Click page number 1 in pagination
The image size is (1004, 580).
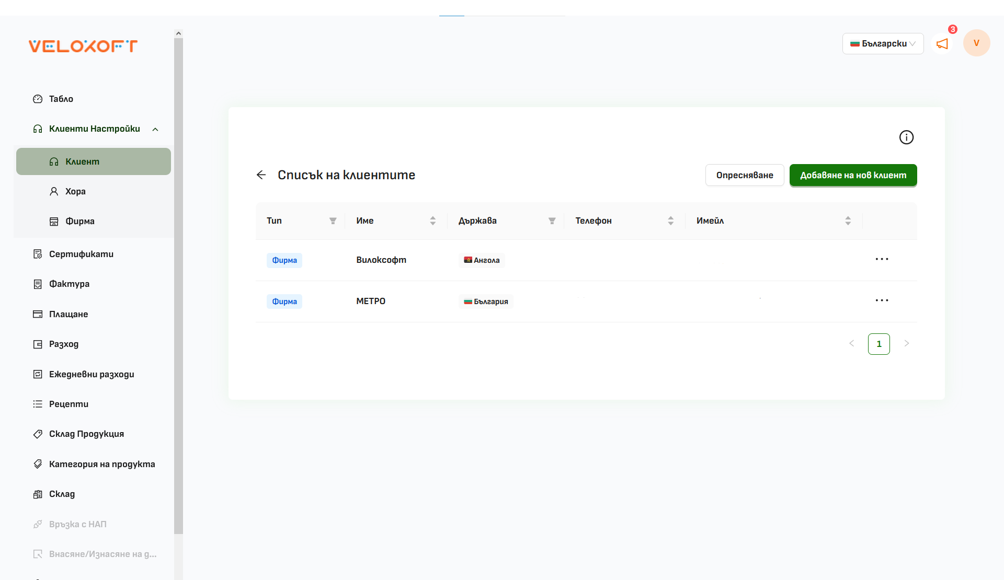coord(879,344)
